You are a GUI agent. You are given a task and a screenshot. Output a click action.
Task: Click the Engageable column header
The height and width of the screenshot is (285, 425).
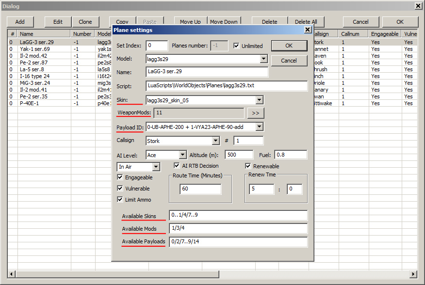[x=384, y=34]
